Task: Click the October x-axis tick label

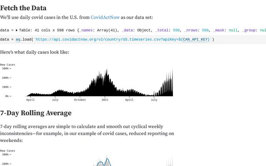Action: 80,100
